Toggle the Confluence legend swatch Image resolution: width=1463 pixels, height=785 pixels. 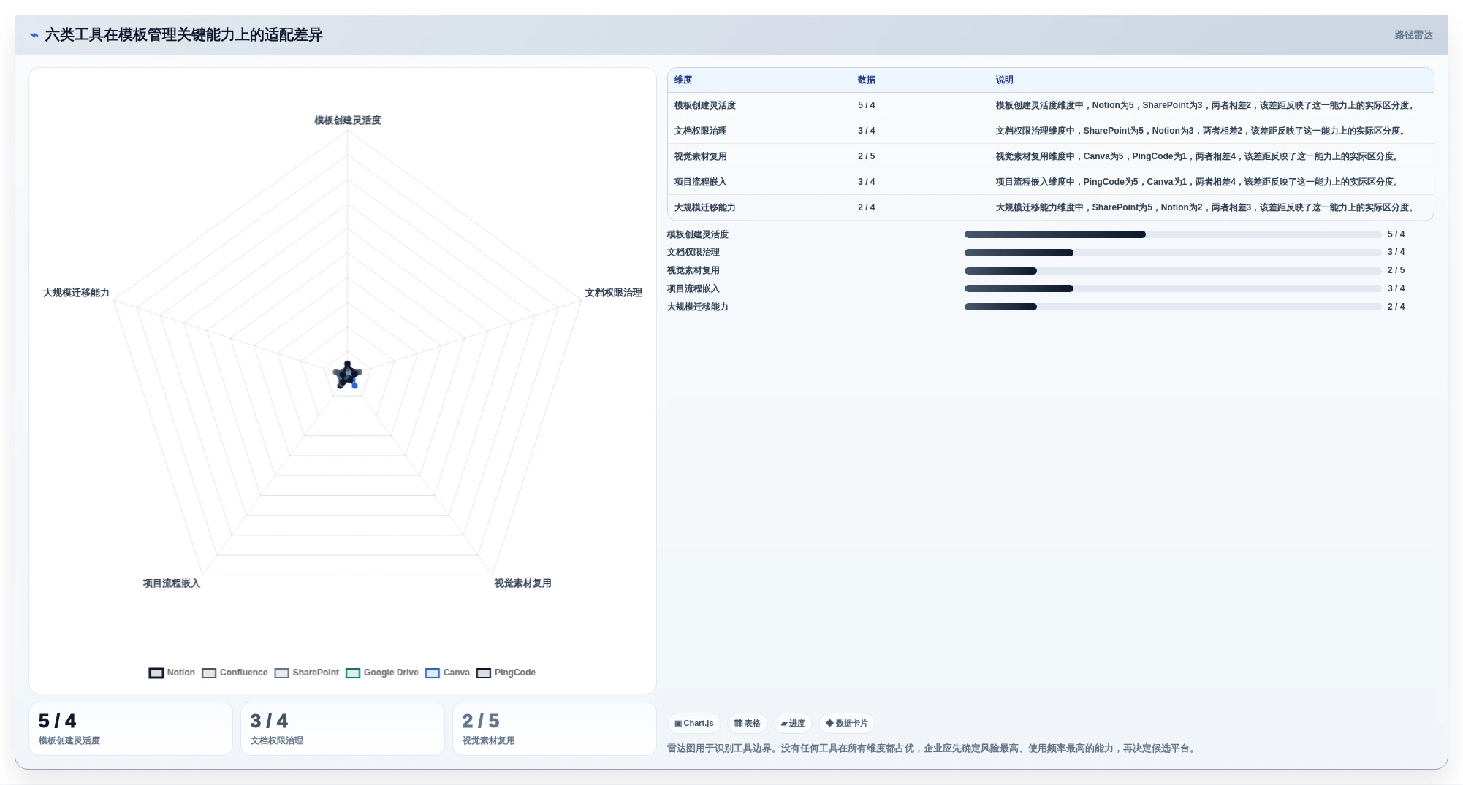[209, 673]
